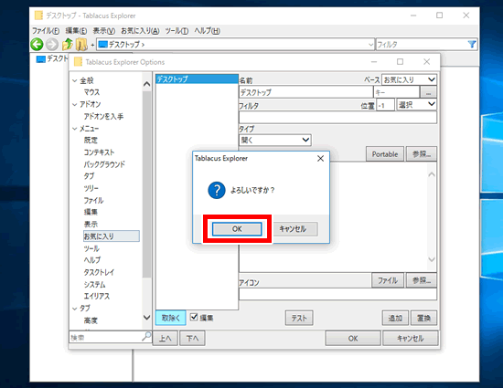The width and height of the screenshot is (503, 388).
Task: Click the Up folder icon
Action: [x=68, y=44]
